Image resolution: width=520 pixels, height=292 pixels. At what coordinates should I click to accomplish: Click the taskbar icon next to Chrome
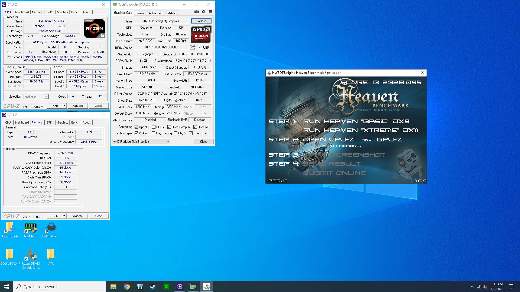point(140,287)
